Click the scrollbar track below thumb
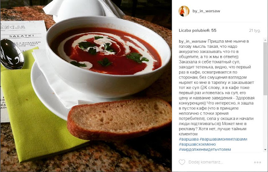Viewport: 268px width, 172px height. (x=265, y=121)
